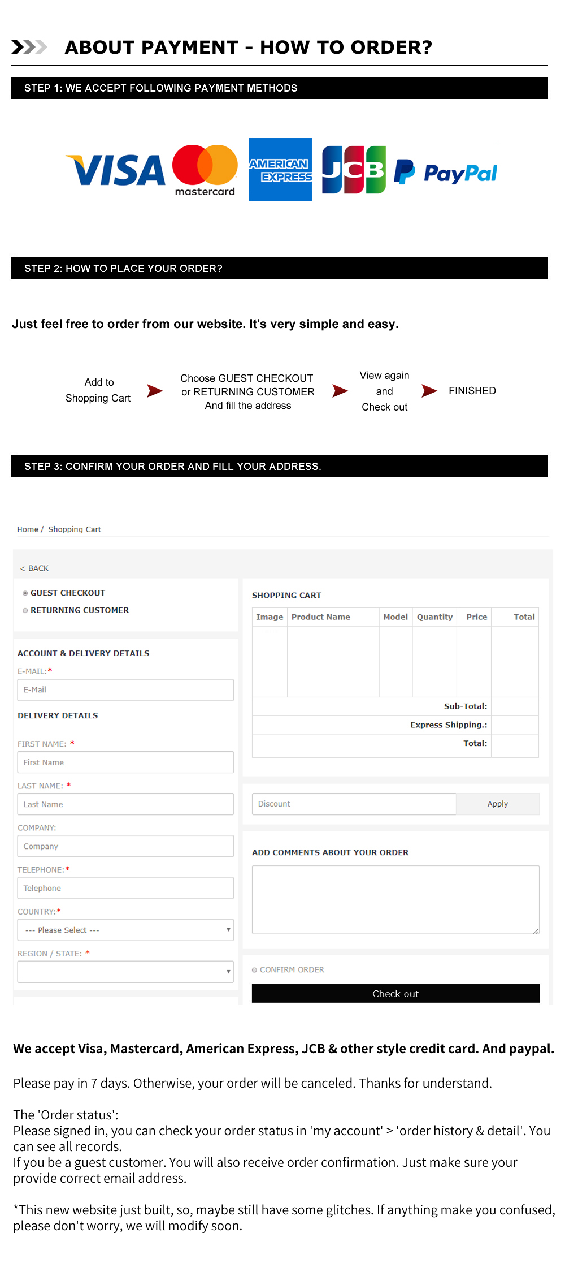Click the PayPal logo
The width and height of the screenshot is (565, 1276).
click(446, 173)
